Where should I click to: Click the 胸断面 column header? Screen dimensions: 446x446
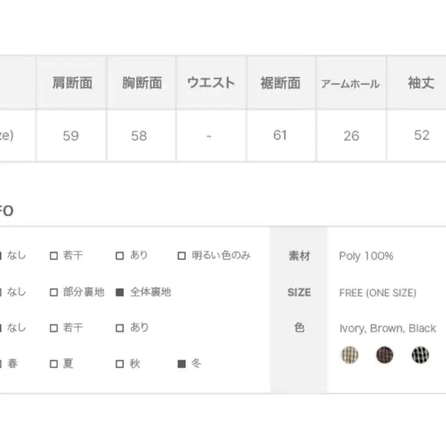[142, 83]
